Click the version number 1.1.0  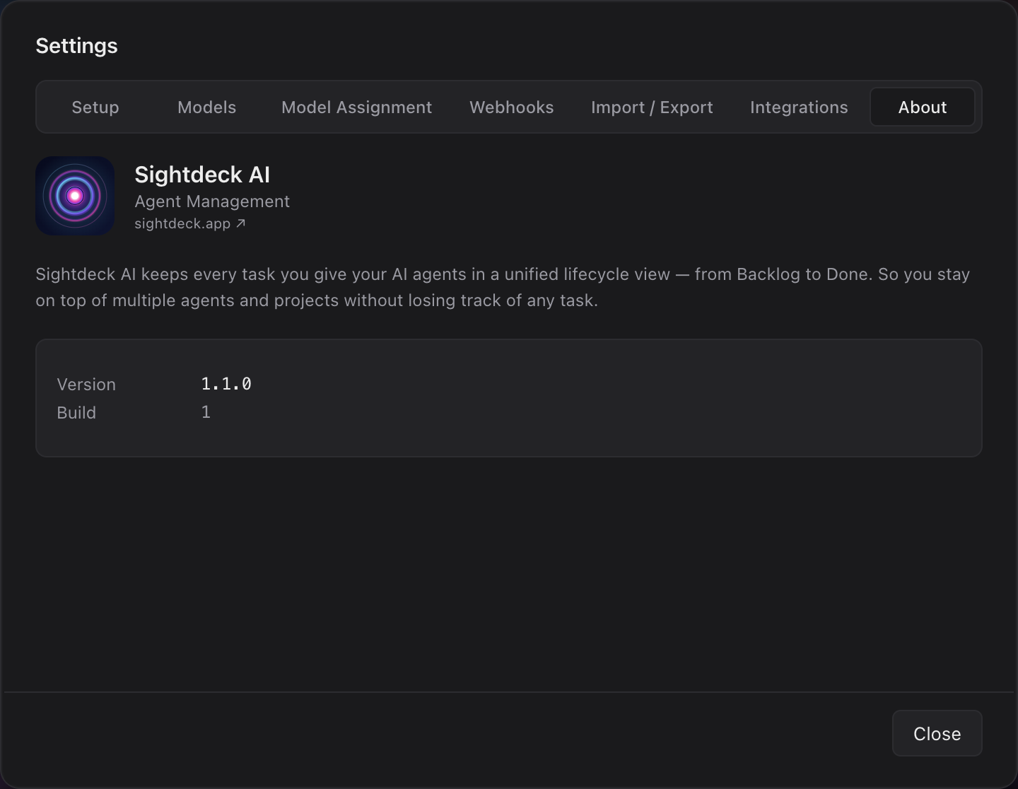point(226,384)
